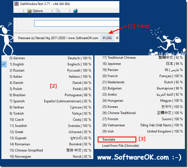The image size is (188, 168).
Task: Switch to 20) French language
Action: point(140,76)
